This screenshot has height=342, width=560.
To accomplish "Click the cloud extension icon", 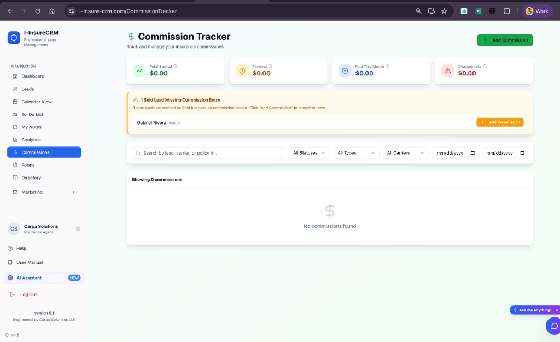I will pyautogui.click(x=464, y=11).
